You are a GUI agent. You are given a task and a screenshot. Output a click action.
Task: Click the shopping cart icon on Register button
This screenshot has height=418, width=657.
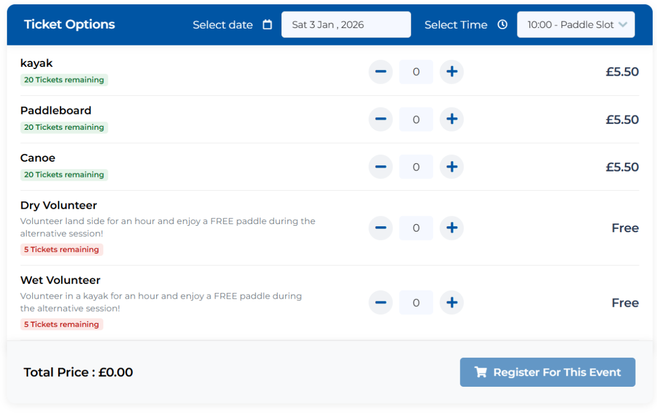480,373
